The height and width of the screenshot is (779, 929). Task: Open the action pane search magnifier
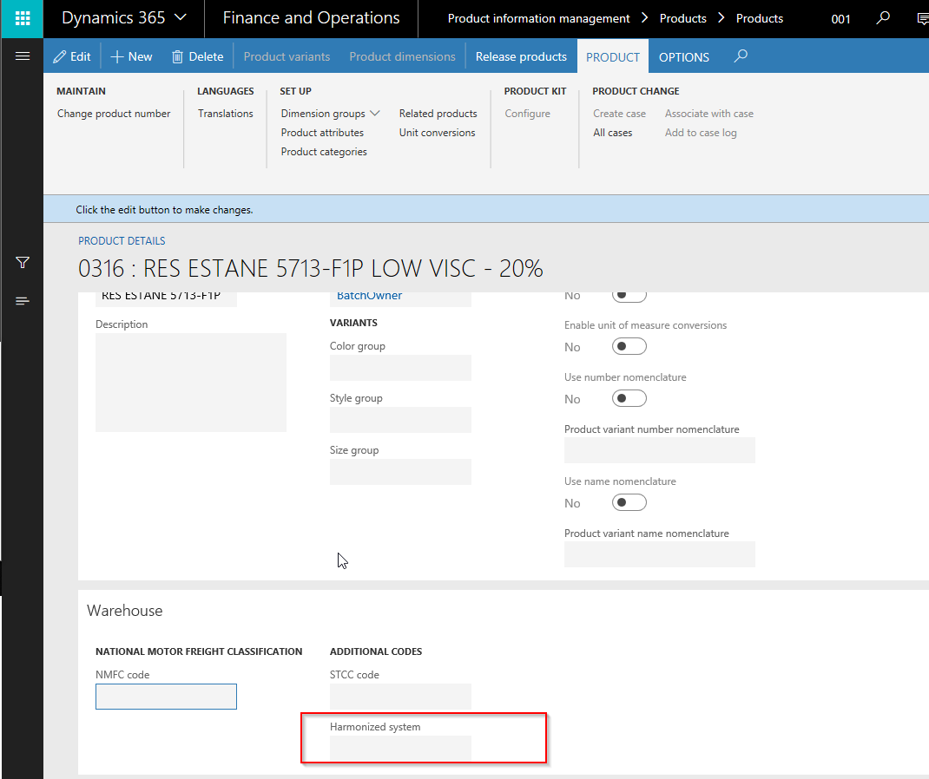pos(740,56)
